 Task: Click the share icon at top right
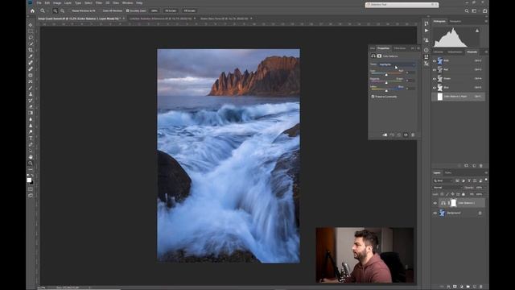(x=484, y=10)
